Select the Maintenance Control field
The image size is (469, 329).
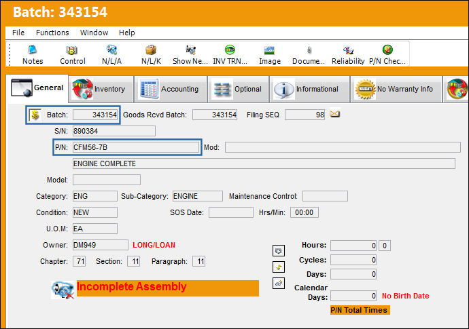tap(325, 196)
